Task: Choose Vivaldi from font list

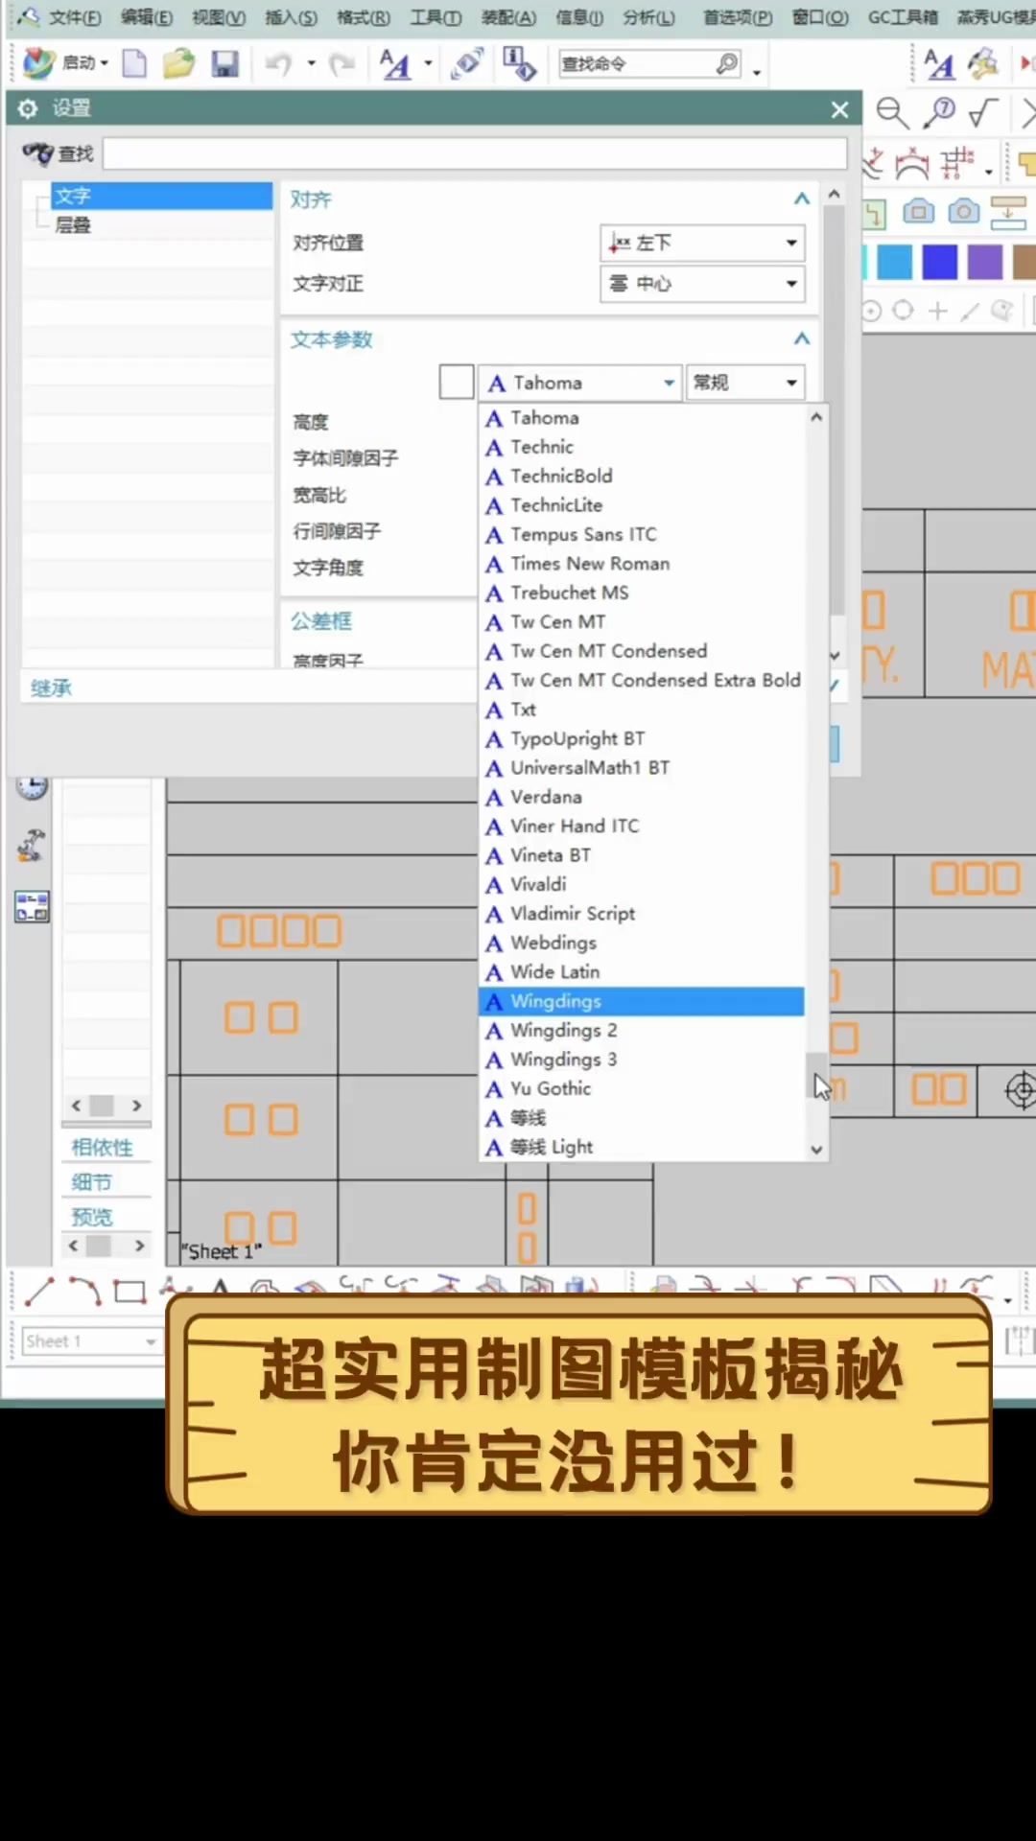Action: tap(641, 884)
